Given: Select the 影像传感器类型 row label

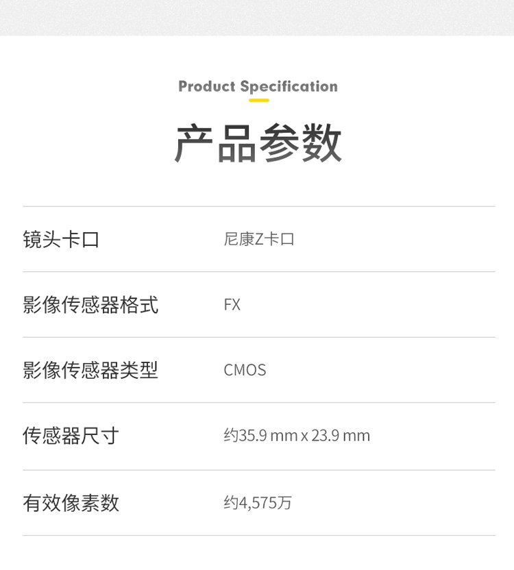Looking at the screenshot, I should [90, 370].
